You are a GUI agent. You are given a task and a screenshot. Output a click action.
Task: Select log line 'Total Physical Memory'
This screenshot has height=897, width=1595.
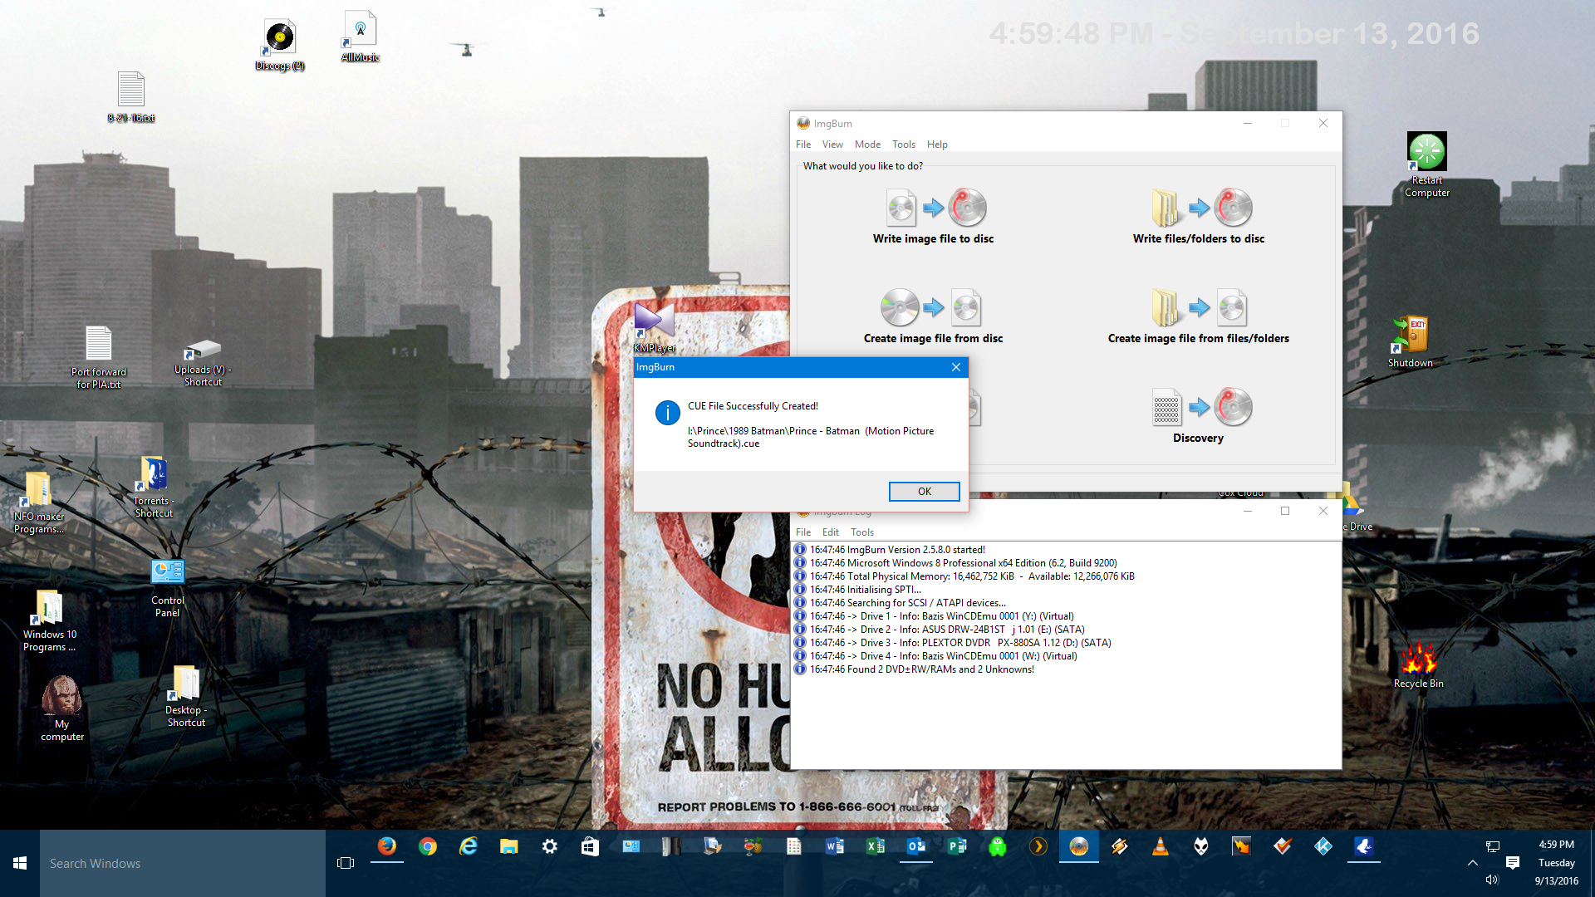point(972,576)
